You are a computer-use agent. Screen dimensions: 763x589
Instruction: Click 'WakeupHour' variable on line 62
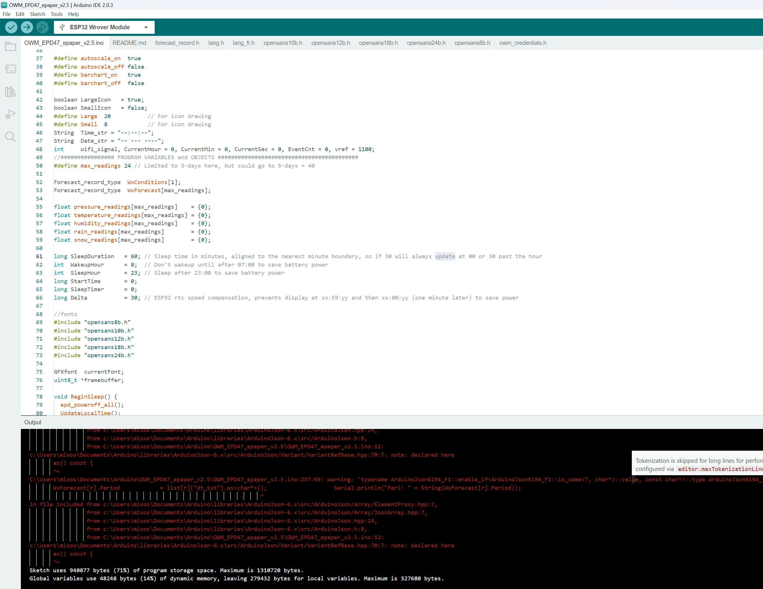87,265
